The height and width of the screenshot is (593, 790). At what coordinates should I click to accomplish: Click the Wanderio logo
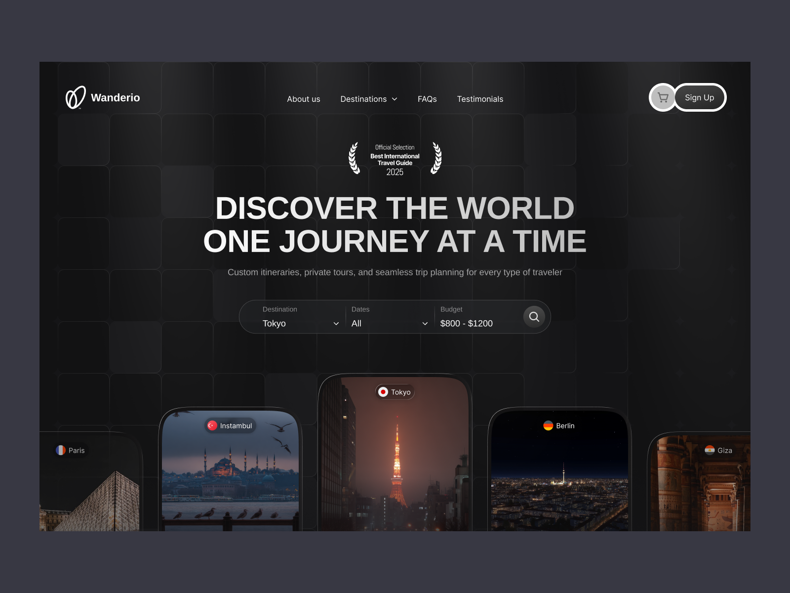(102, 98)
